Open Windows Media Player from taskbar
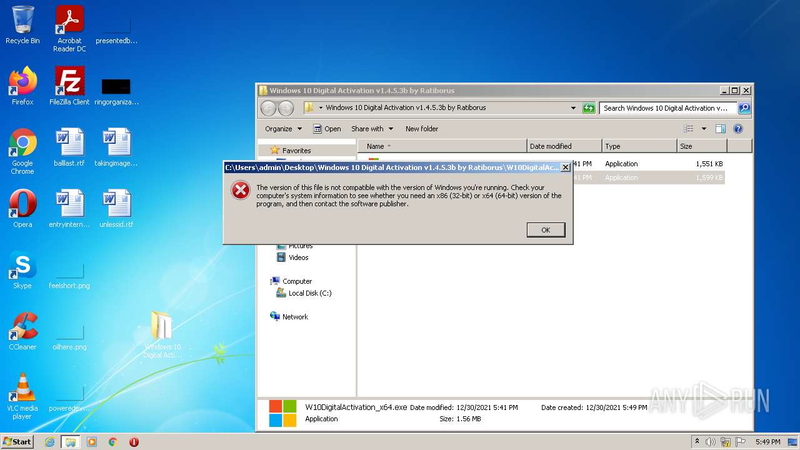This screenshot has height=450, width=800. (x=92, y=442)
